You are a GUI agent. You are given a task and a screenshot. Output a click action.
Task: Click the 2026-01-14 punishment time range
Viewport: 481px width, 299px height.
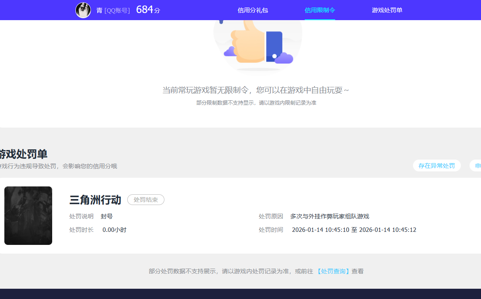tap(354, 229)
